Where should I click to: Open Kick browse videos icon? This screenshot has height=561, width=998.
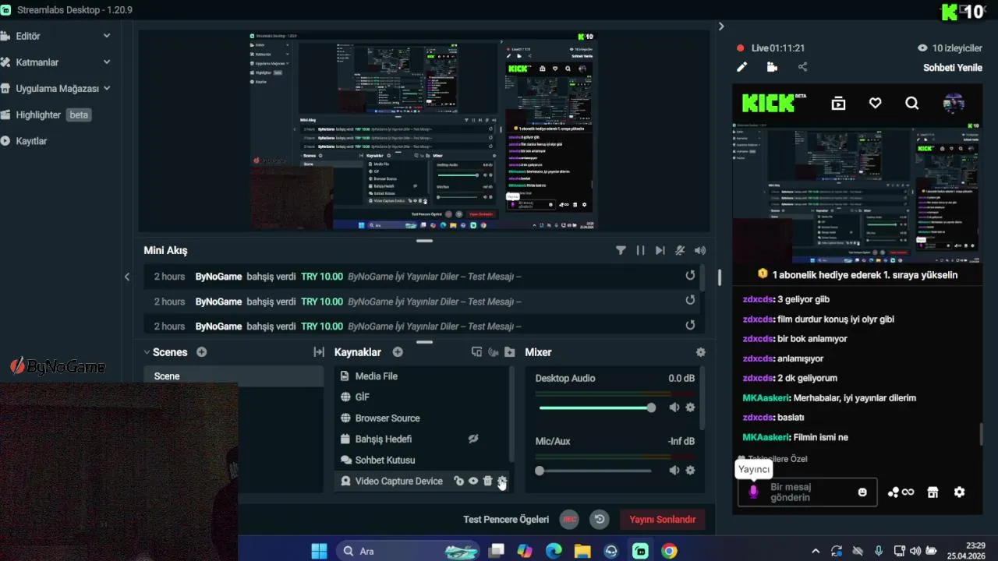[x=838, y=103]
